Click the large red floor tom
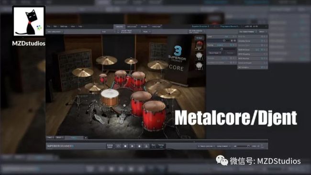This screenshot has width=311, height=175. (x=154, y=115)
